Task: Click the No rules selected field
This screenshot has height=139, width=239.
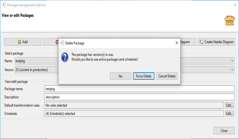Action: pyautogui.click(x=134, y=105)
